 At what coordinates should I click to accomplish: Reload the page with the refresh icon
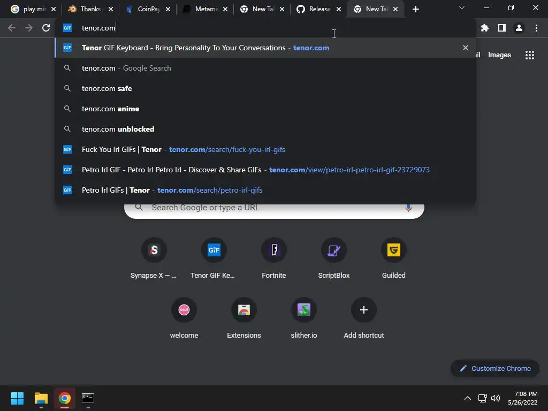[46, 28]
